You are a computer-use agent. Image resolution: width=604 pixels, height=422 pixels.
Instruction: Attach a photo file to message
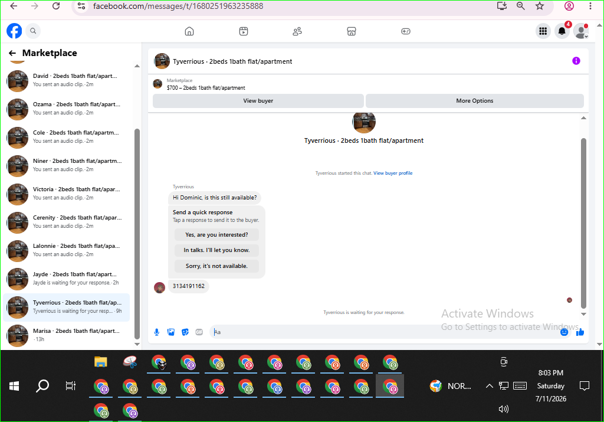click(171, 332)
